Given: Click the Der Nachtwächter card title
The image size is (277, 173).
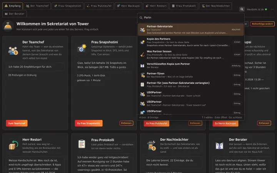Looking at the screenshot, I should pos(174,140).
